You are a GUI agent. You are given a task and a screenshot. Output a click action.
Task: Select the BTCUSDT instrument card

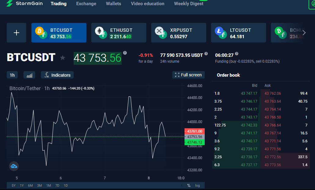(x=59, y=33)
